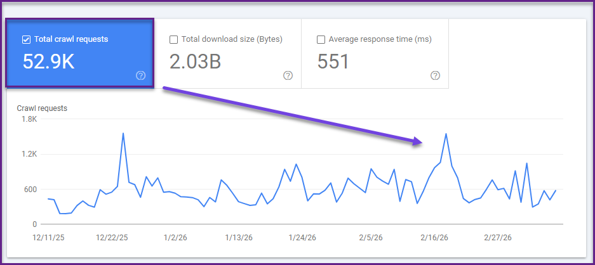
Task: Click the 12/11/25 start date label
Action: click(x=46, y=238)
